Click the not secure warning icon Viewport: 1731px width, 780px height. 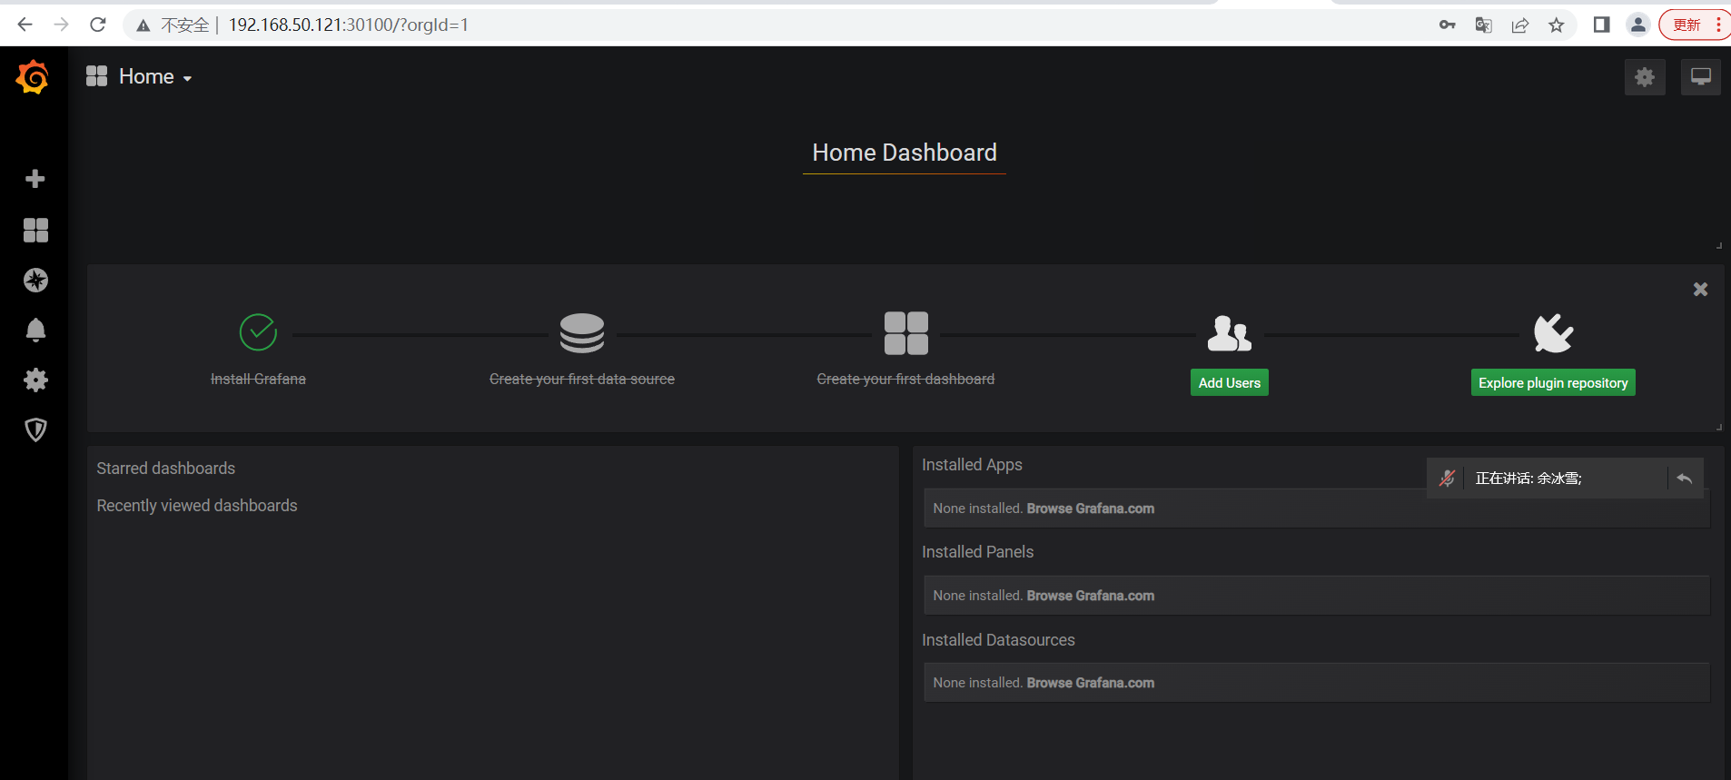tap(143, 25)
